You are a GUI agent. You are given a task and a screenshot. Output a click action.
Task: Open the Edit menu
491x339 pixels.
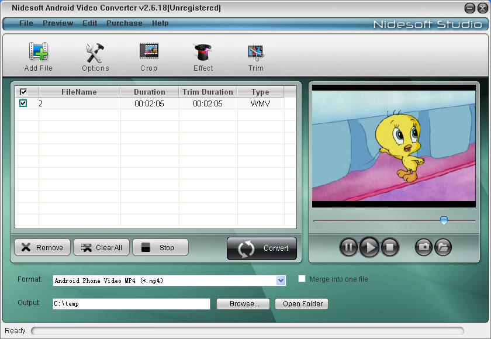90,23
